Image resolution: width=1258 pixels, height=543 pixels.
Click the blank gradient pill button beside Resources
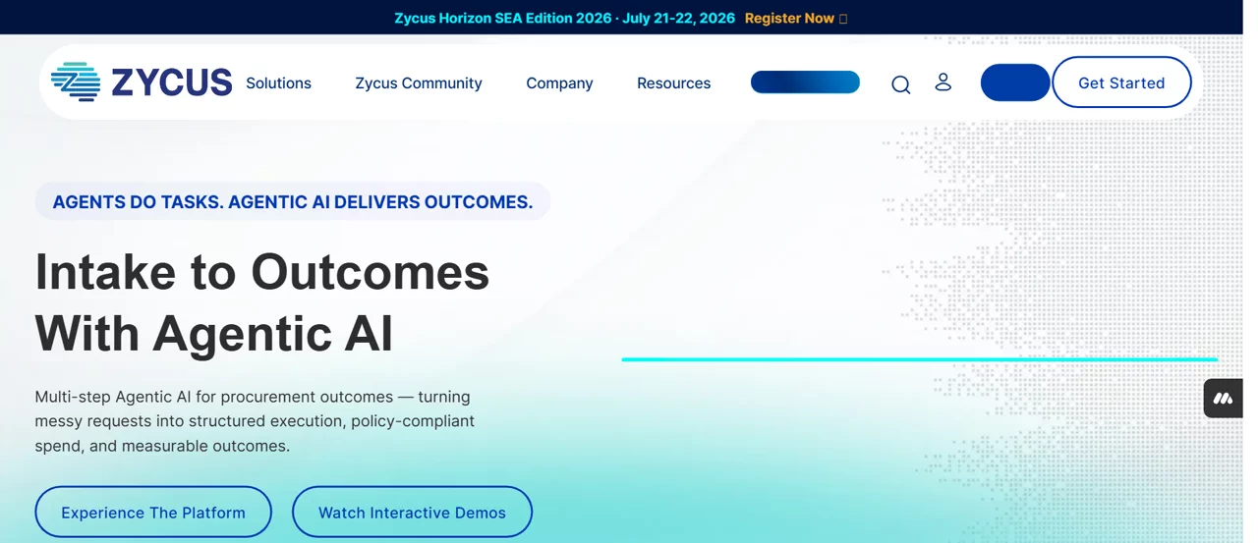[805, 82]
